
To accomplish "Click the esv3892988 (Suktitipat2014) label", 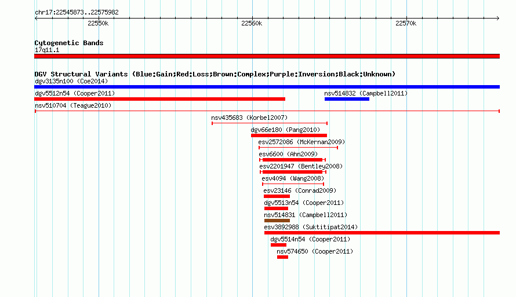I will point(311,227).
